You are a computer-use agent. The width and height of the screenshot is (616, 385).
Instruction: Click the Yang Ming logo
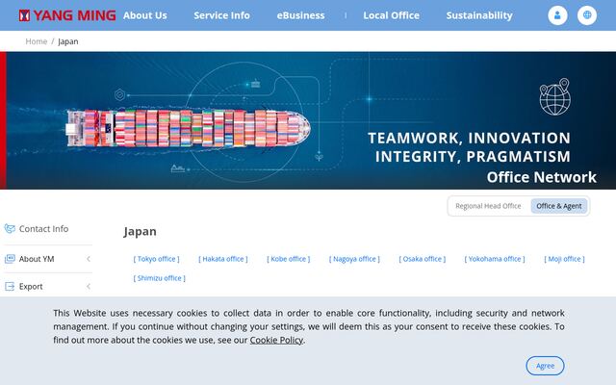pyautogui.click(x=67, y=15)
